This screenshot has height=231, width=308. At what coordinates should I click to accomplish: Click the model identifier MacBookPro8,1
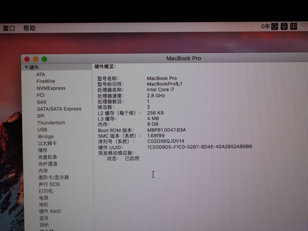click(165, 84)
